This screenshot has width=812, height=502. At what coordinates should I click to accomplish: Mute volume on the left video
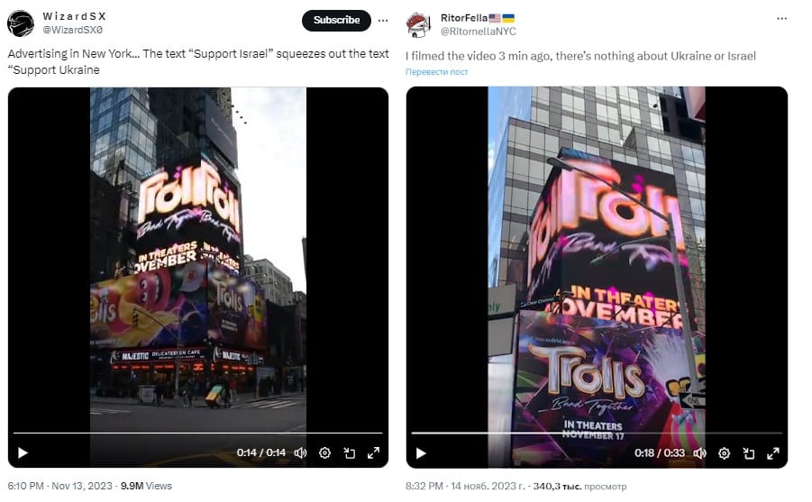pyautogui.click(x=300, y=452)
